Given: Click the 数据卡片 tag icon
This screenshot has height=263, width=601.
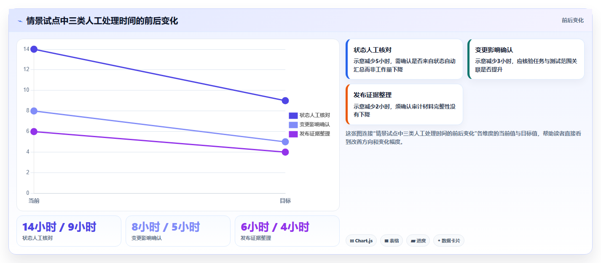Looking at the screenshot, I should 439,241.
